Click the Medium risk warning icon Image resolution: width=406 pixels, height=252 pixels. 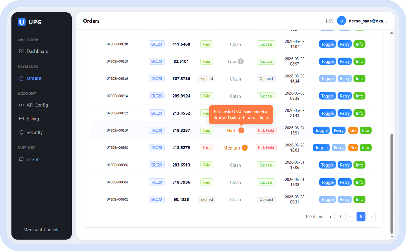[x=245, y=148]
